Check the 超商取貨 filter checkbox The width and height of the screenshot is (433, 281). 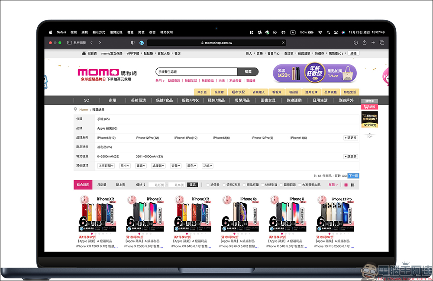281,185
